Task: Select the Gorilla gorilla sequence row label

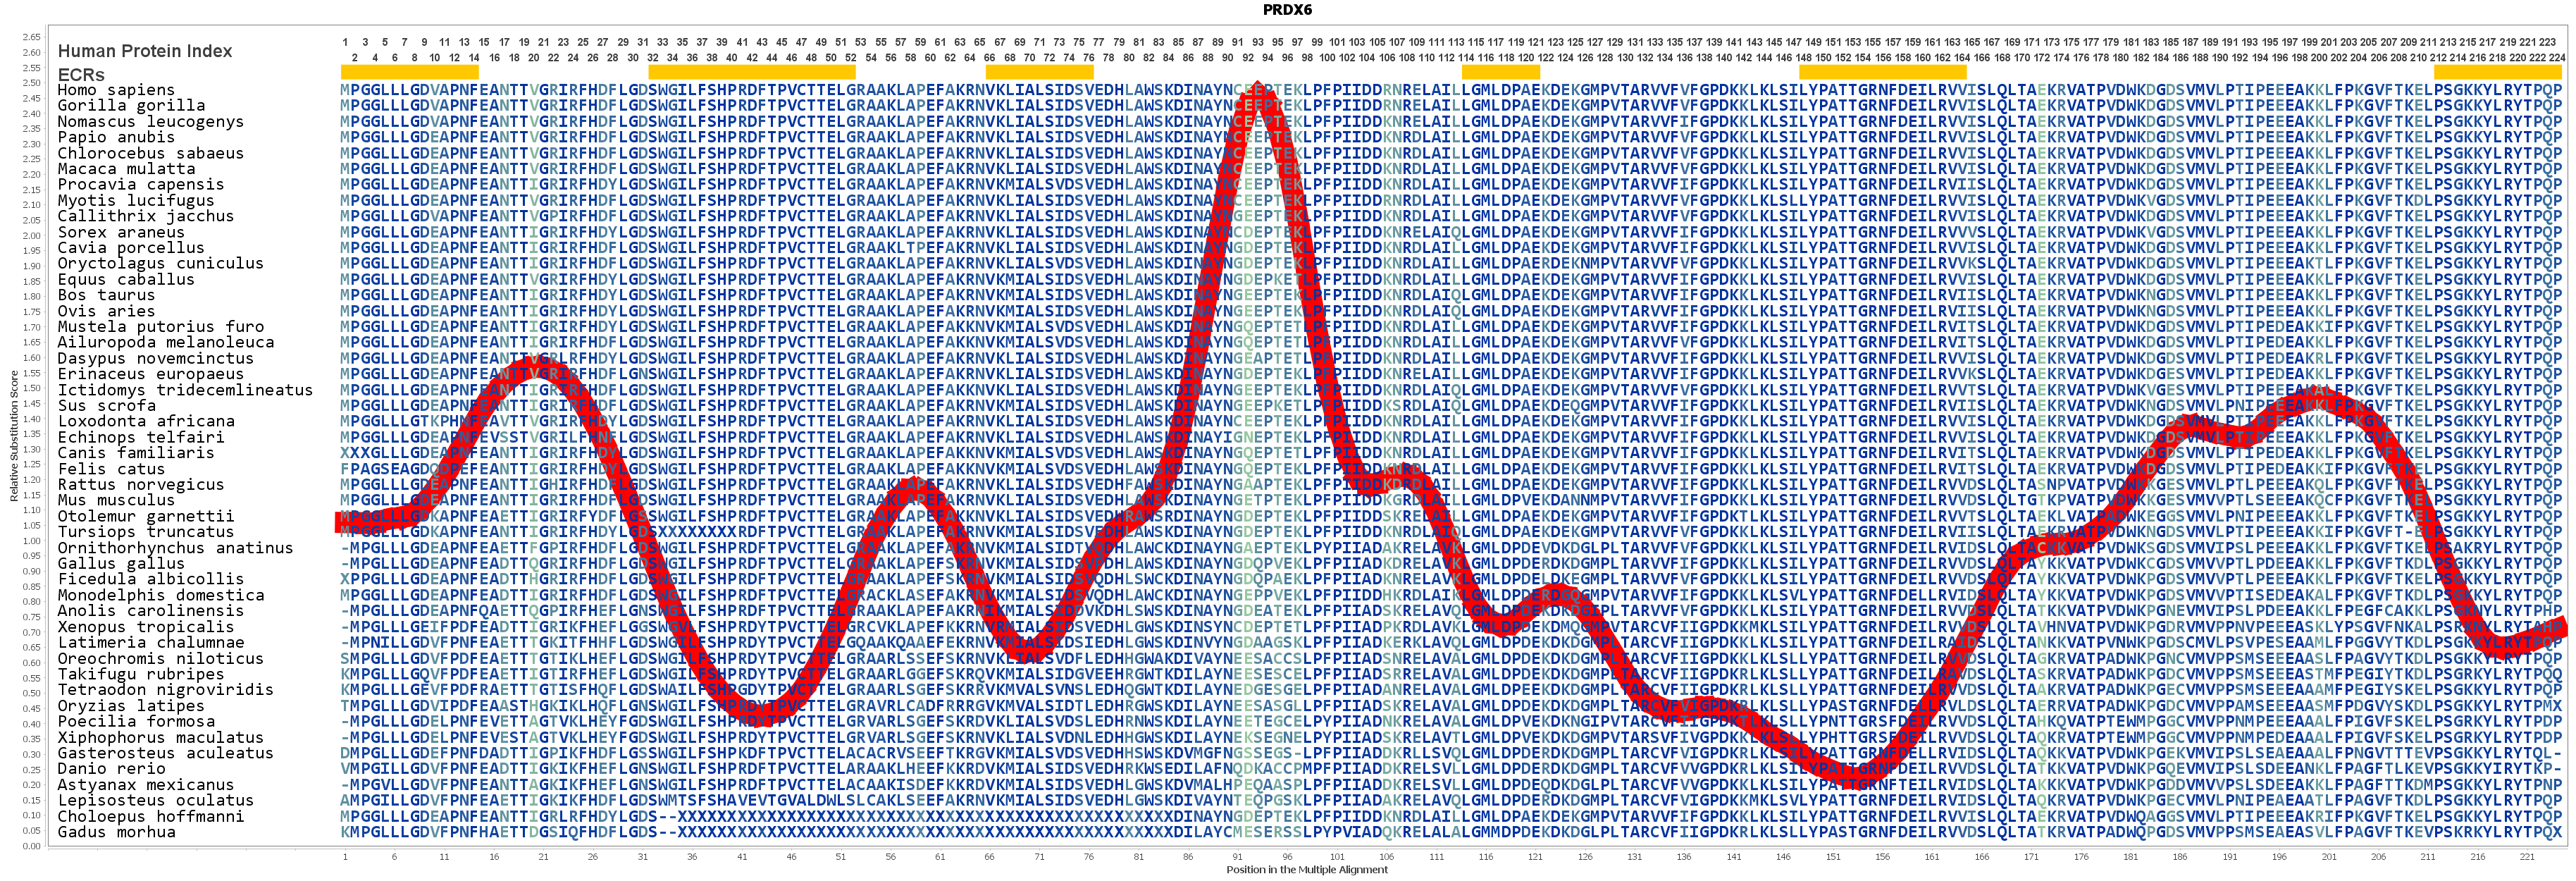Action: [131, 105]
